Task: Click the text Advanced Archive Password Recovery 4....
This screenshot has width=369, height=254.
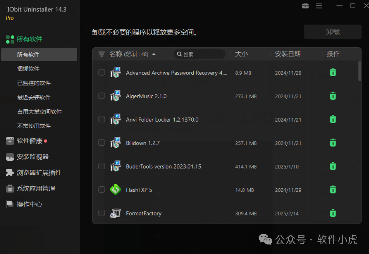Action: [x=177, y=73]
